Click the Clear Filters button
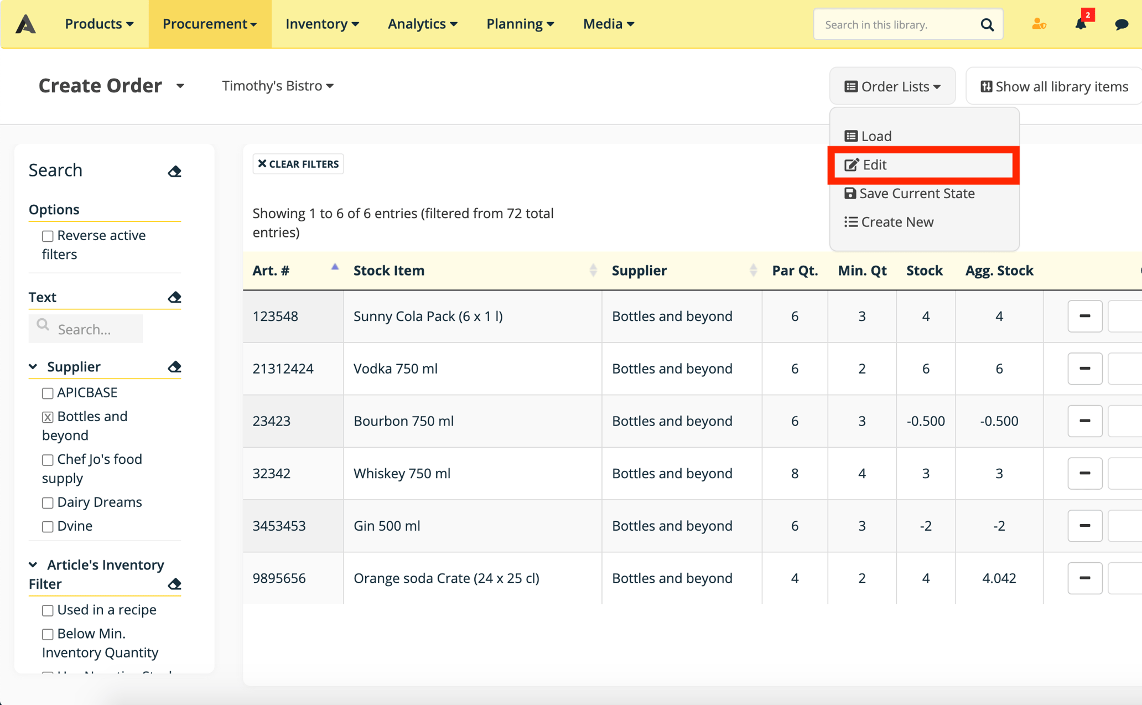 [x=298, y=164]
